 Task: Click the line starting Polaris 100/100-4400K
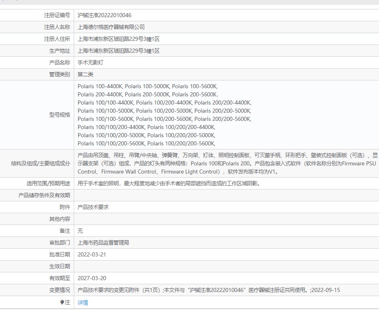[164, 103]
